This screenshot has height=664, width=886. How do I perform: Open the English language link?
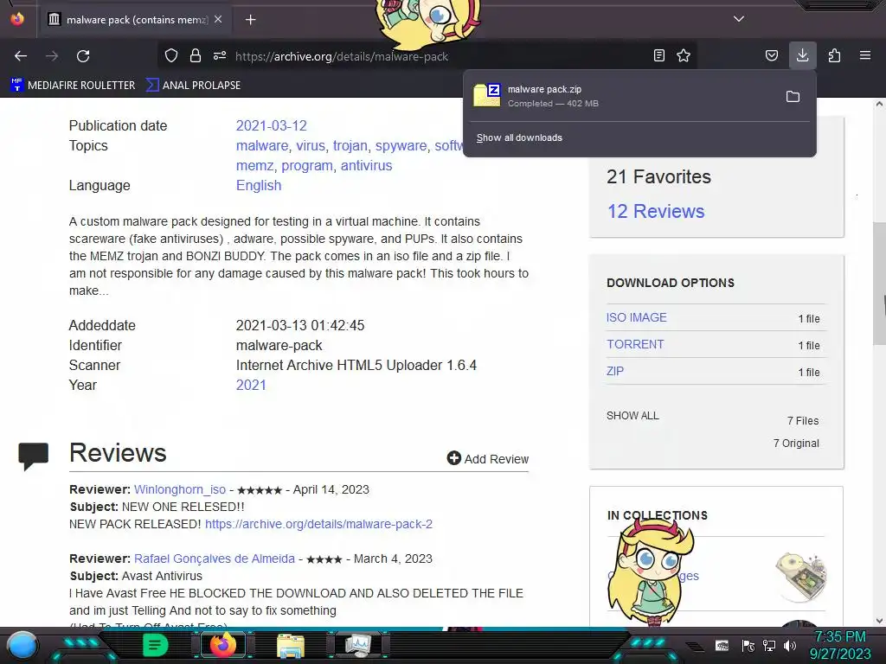[259, 185]
